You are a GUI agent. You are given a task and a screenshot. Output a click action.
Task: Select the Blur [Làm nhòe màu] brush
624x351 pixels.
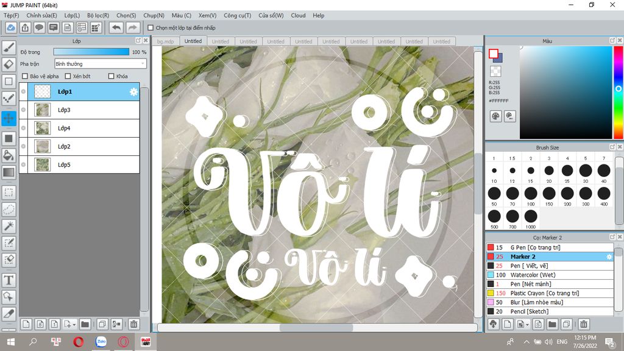(x=550, y=302)
